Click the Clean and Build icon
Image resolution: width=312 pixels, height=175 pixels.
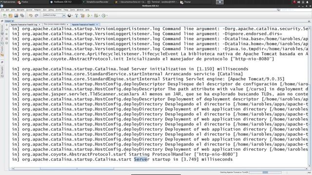82,16
